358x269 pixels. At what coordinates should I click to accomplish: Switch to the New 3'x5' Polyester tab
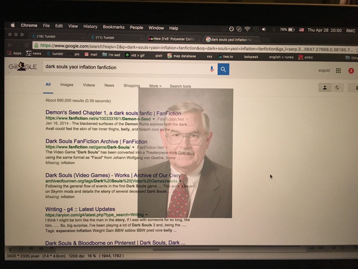(174, 39)
